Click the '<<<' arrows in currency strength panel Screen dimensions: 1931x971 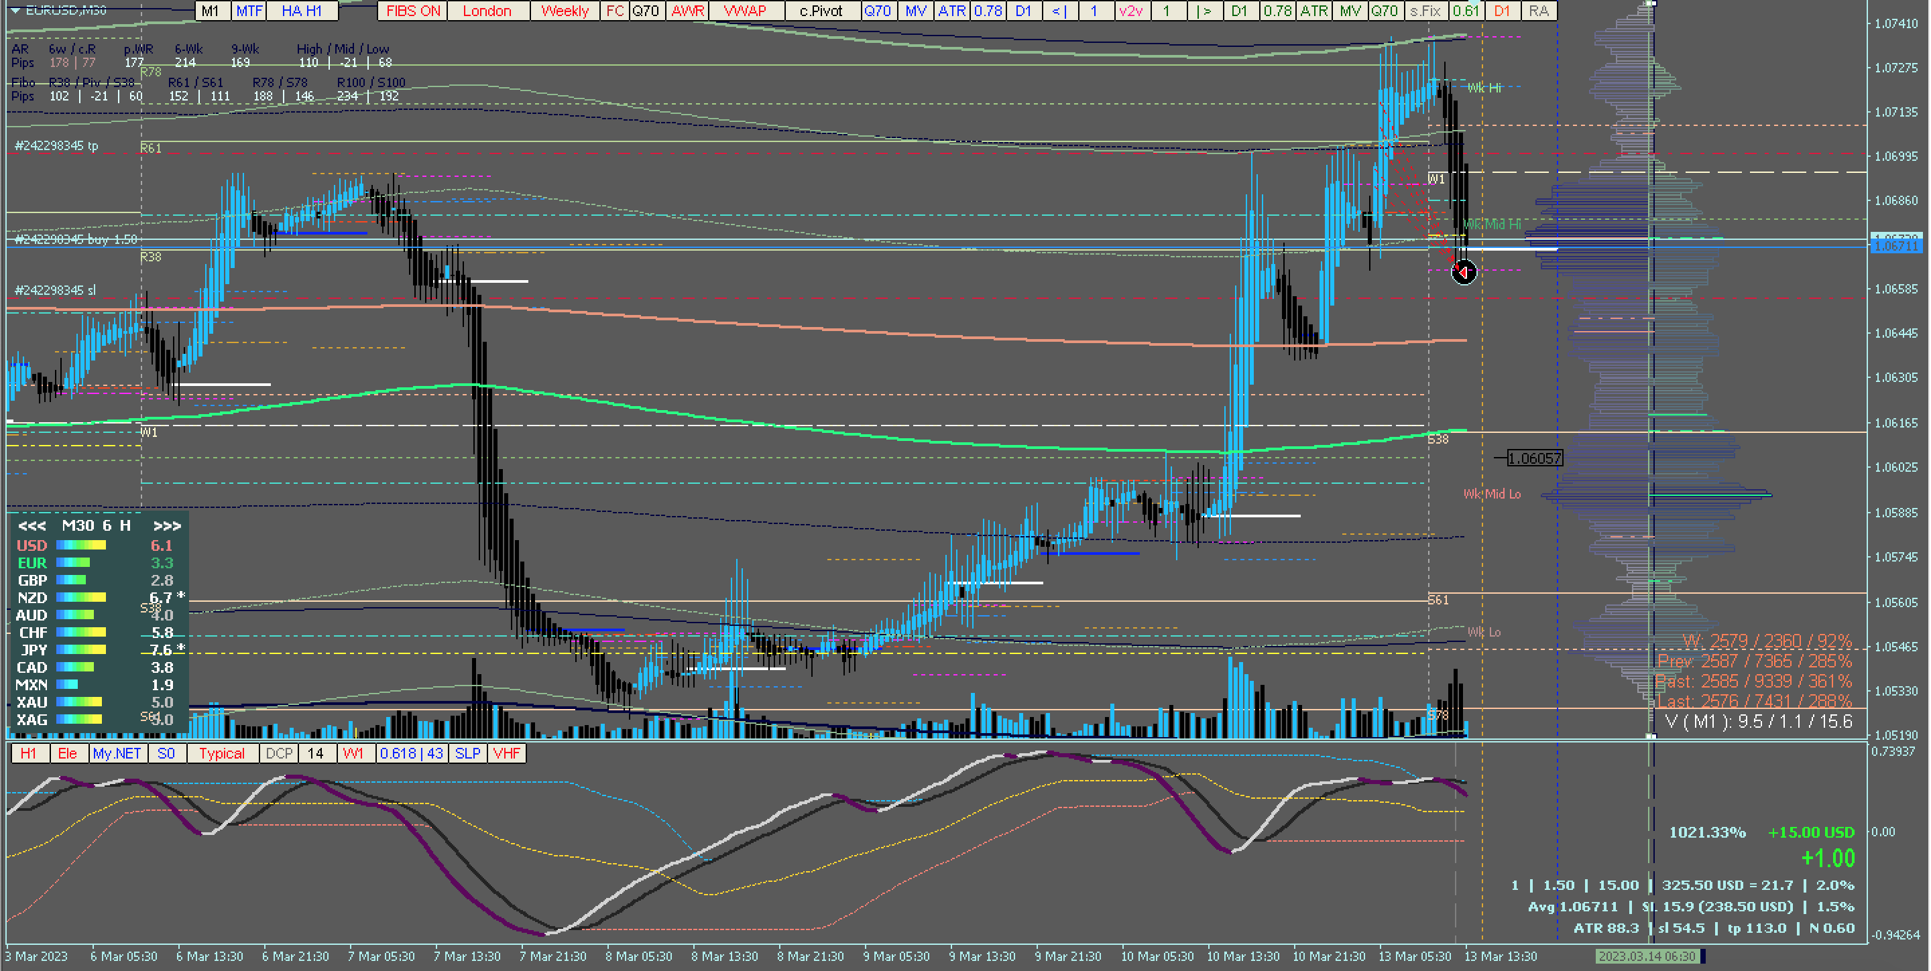[32, 526]
